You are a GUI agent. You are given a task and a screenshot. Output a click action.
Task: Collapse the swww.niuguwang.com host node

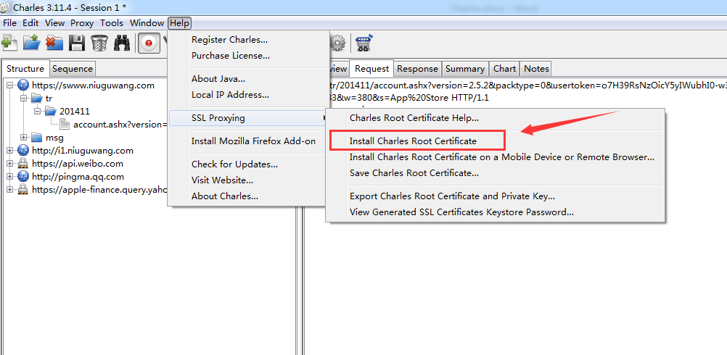(x=9, y=85)
